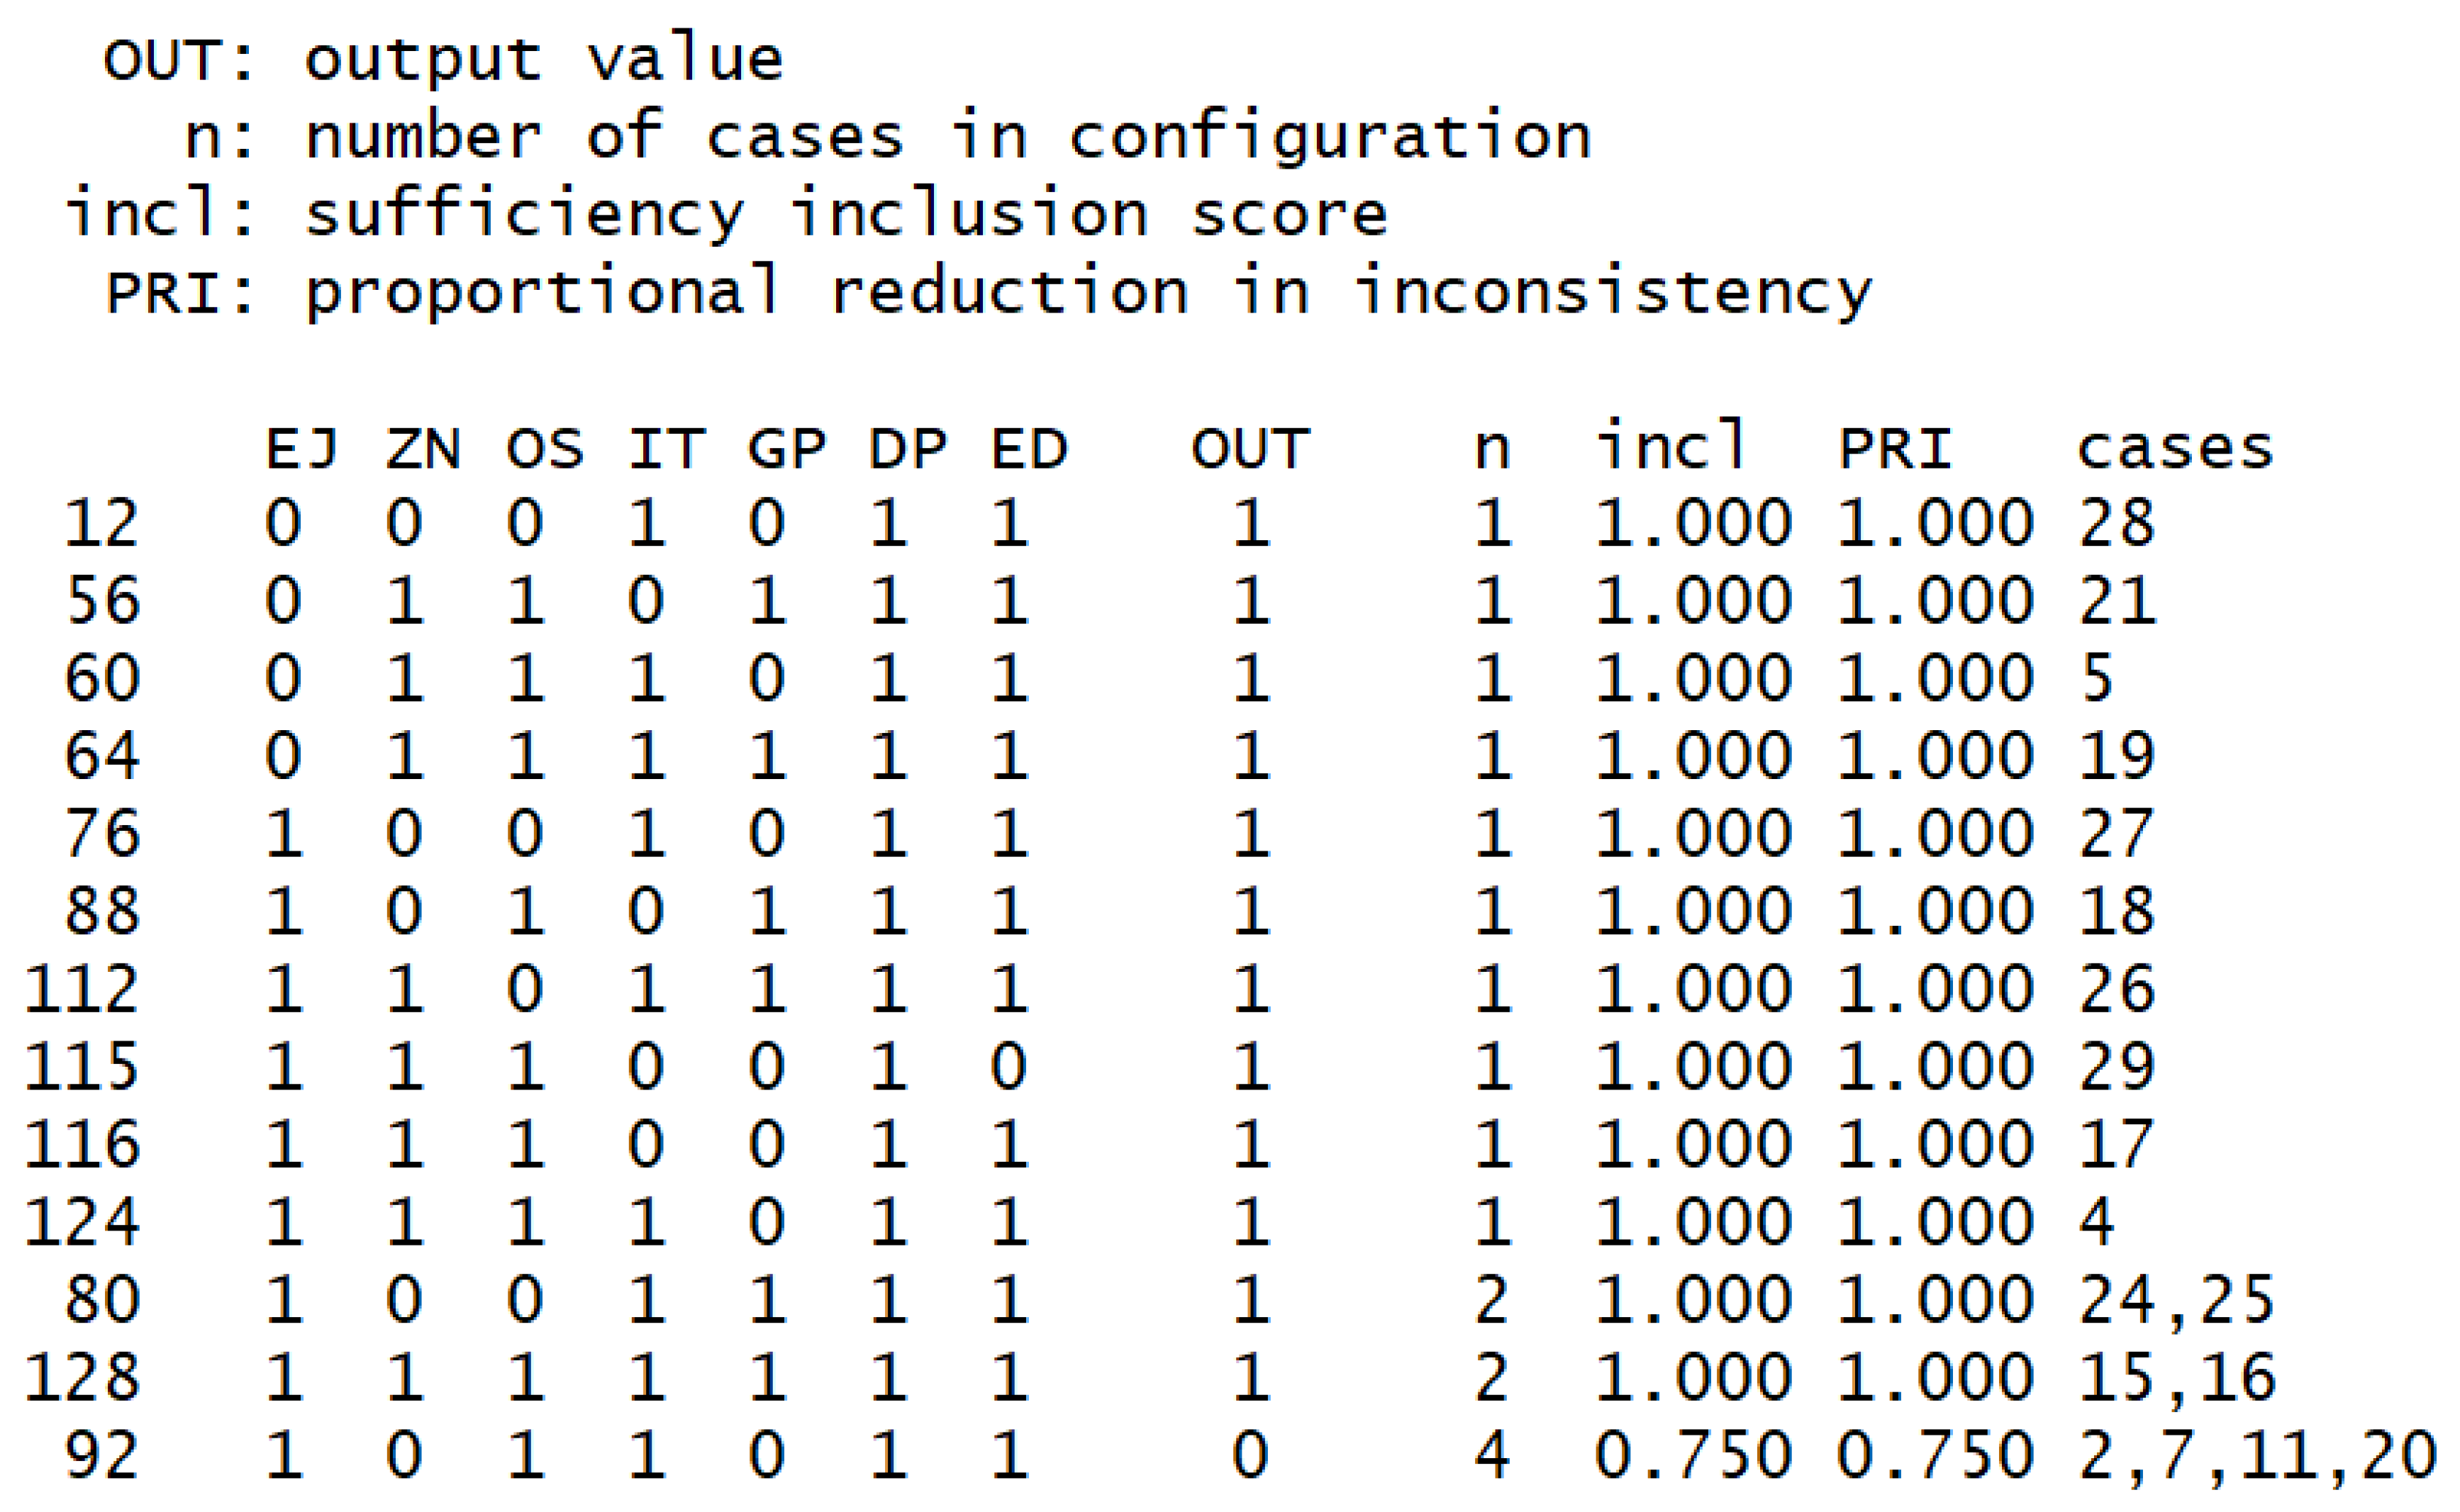Viewport: 2460px width, 1512px height.
Task: Click the GP column header
Action: (787, 449)
